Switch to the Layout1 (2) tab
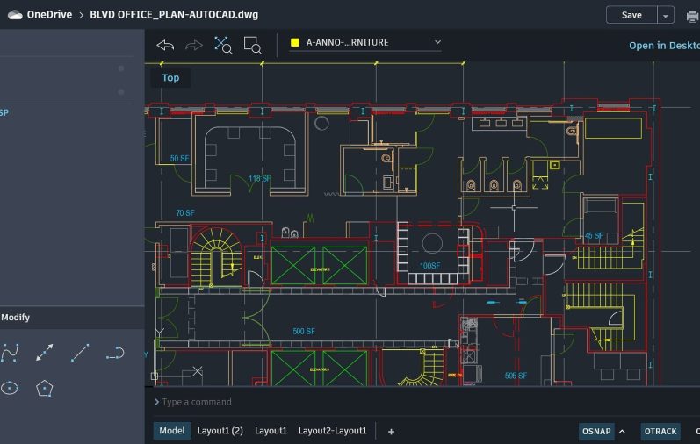 click(x=220, y=431)
